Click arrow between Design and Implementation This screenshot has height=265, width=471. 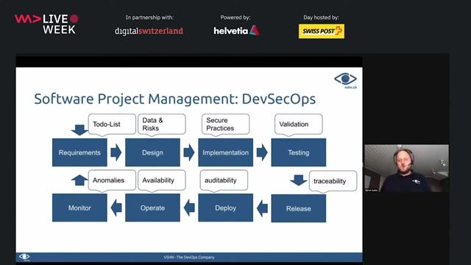(x=189, y=152)
